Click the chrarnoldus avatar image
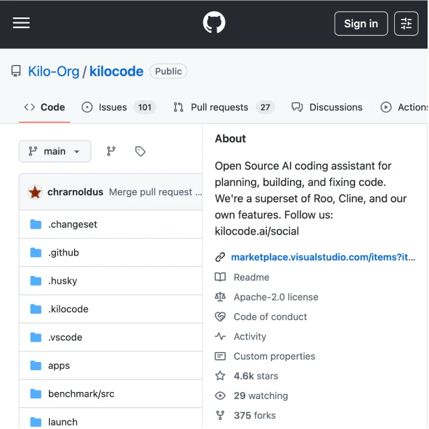 tap(35, 192)
